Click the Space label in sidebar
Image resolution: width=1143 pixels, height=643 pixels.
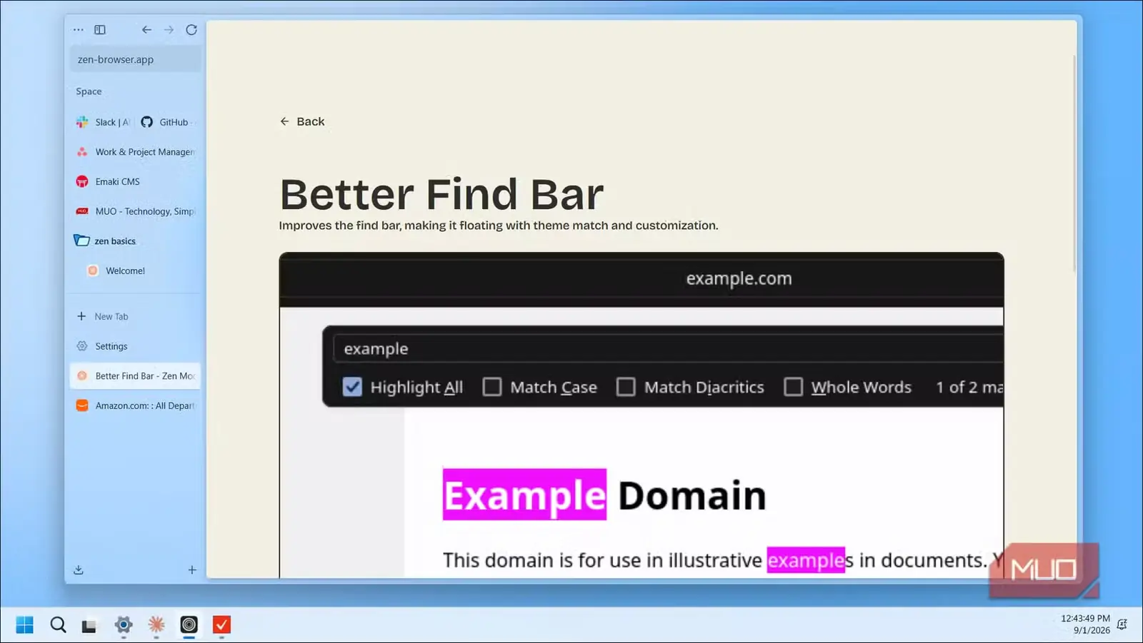point(89,91)
